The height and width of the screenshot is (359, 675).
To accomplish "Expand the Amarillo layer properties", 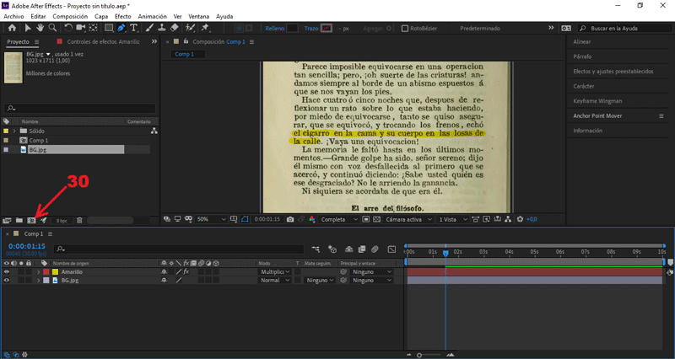I will click(x=37, y=272).
